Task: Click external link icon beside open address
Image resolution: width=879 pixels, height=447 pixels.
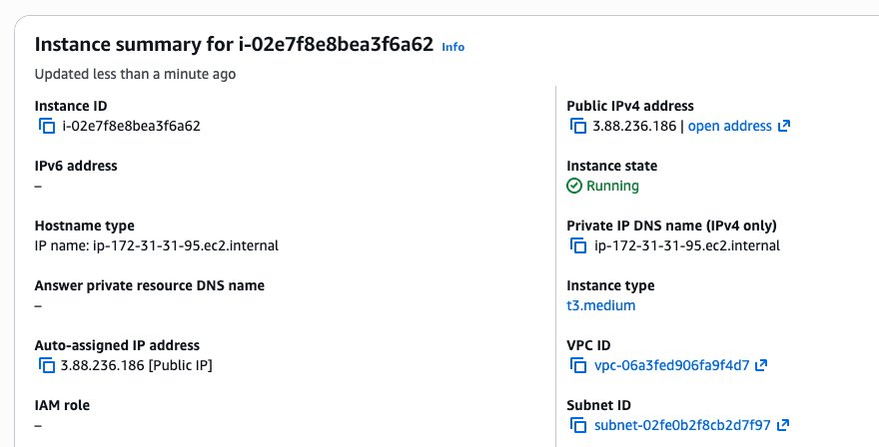Action: pos(784,126)
